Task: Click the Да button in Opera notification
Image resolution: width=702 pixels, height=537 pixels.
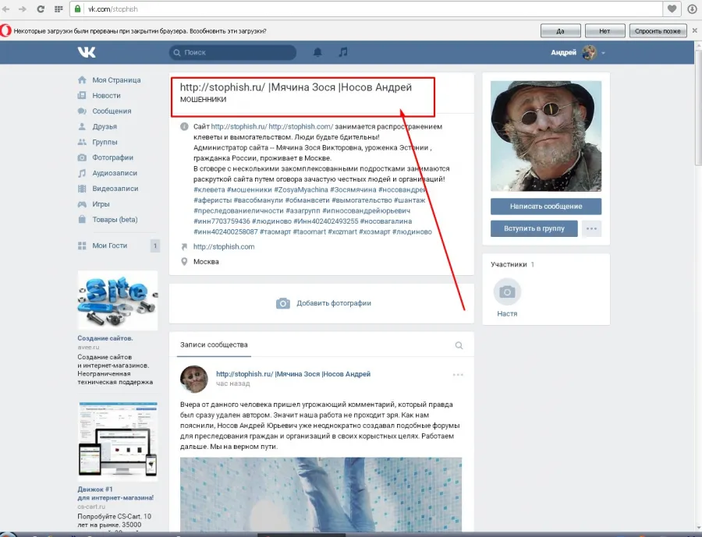Action: click(561, 31)
